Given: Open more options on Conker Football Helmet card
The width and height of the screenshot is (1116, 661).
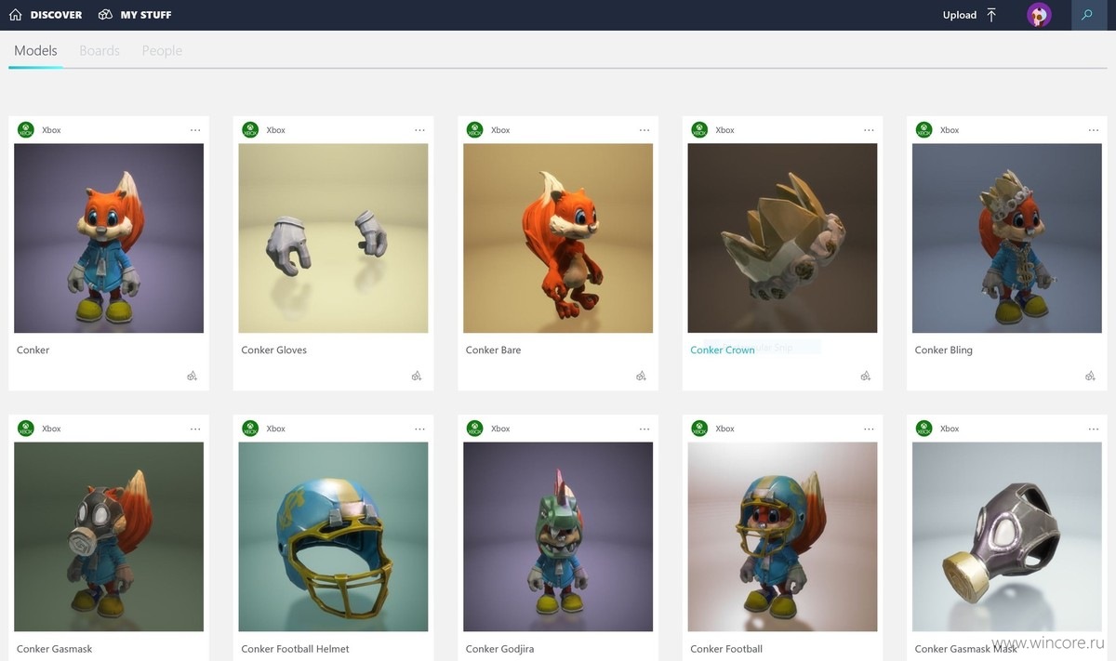Looking at the screenshot, I should tap(419, 429).
